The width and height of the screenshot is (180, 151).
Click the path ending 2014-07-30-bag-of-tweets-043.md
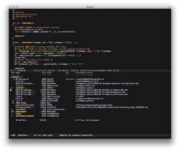point(101,90)
